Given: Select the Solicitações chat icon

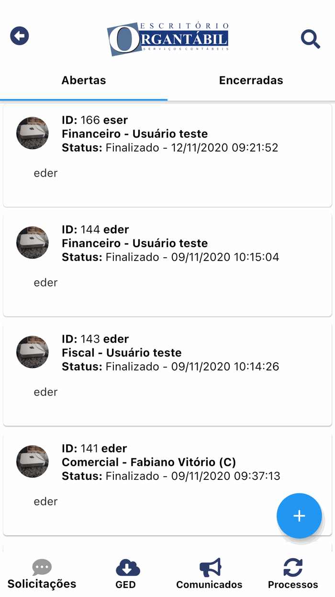Looking at the screenshot, I should (x=42, y=567).
